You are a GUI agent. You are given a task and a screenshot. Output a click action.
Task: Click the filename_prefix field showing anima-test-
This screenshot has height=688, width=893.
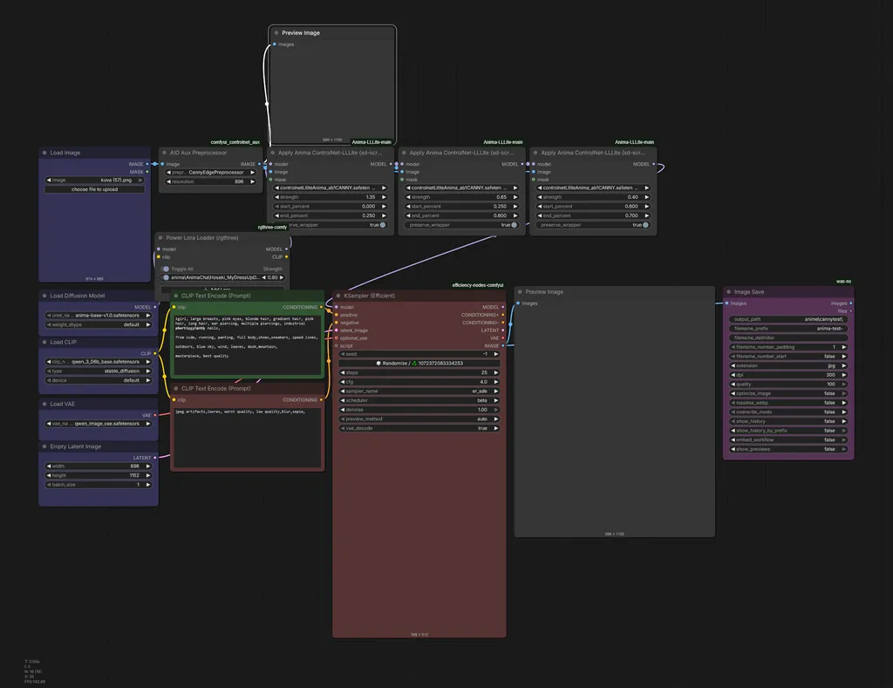[788, 329]
